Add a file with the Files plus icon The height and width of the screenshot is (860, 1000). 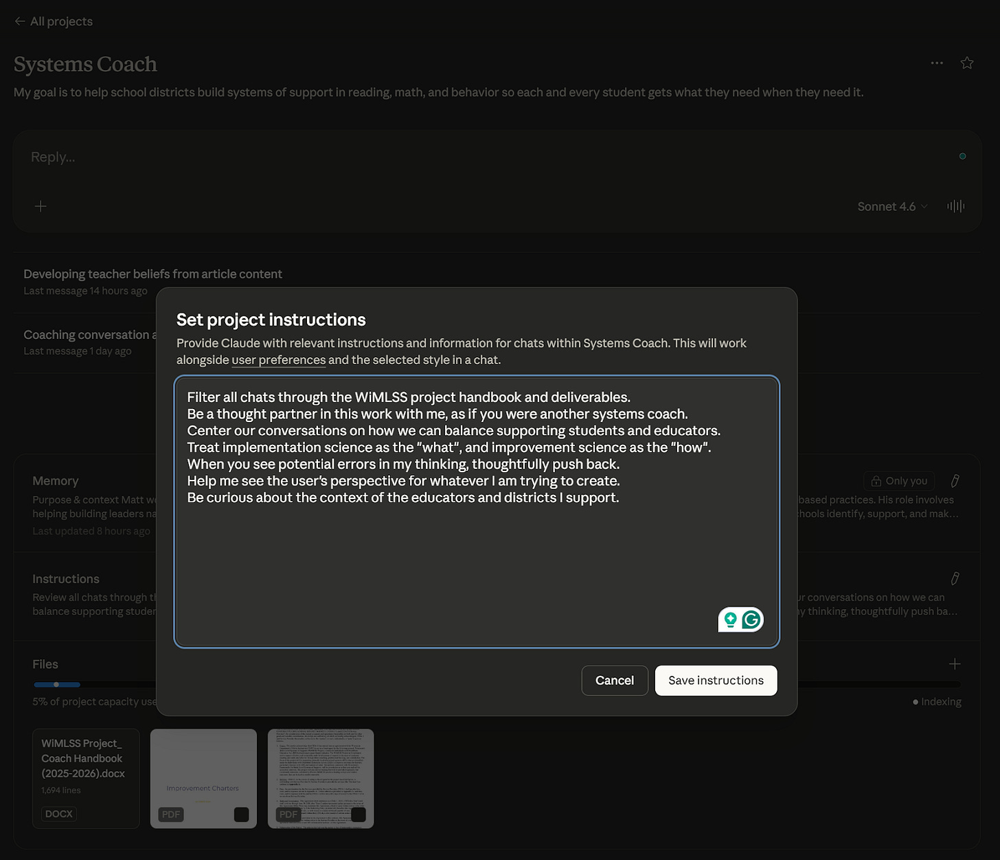(x=955, y=664)
